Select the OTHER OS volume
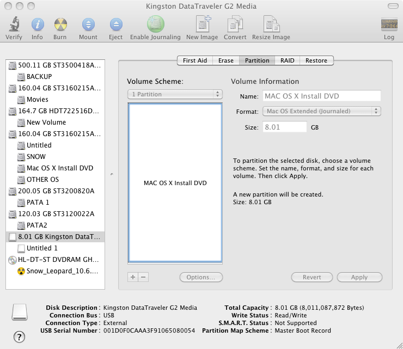This screenshot has width=403, height=349. 55,180
